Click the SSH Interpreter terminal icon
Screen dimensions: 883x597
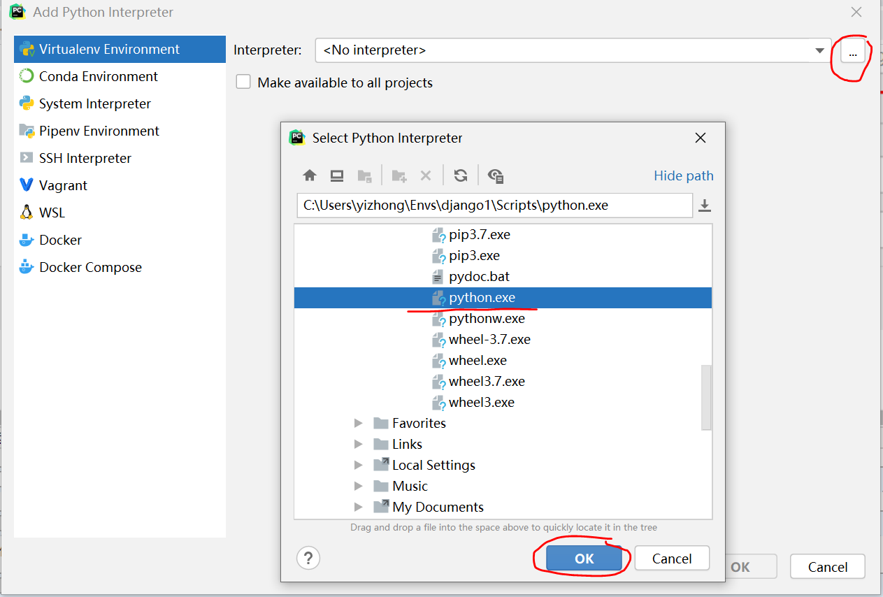click(27, 158)
